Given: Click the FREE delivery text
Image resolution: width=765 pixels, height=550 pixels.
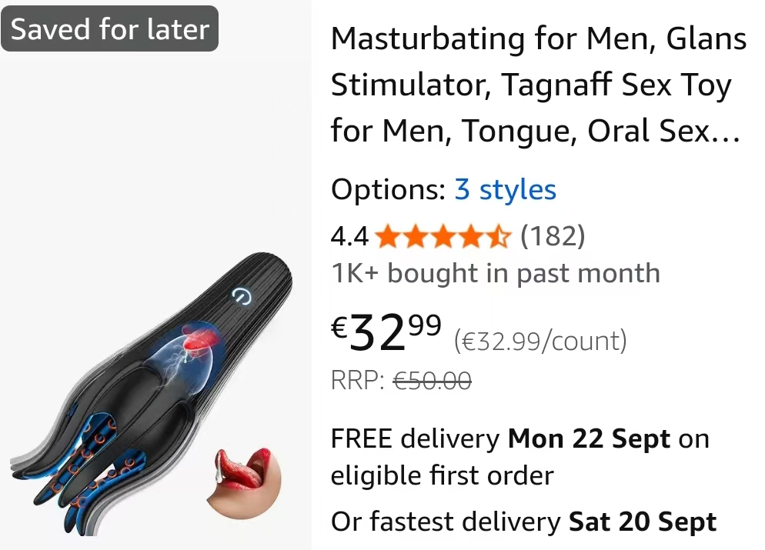Looking at the screenshot, I should click(x=415, y=438).
